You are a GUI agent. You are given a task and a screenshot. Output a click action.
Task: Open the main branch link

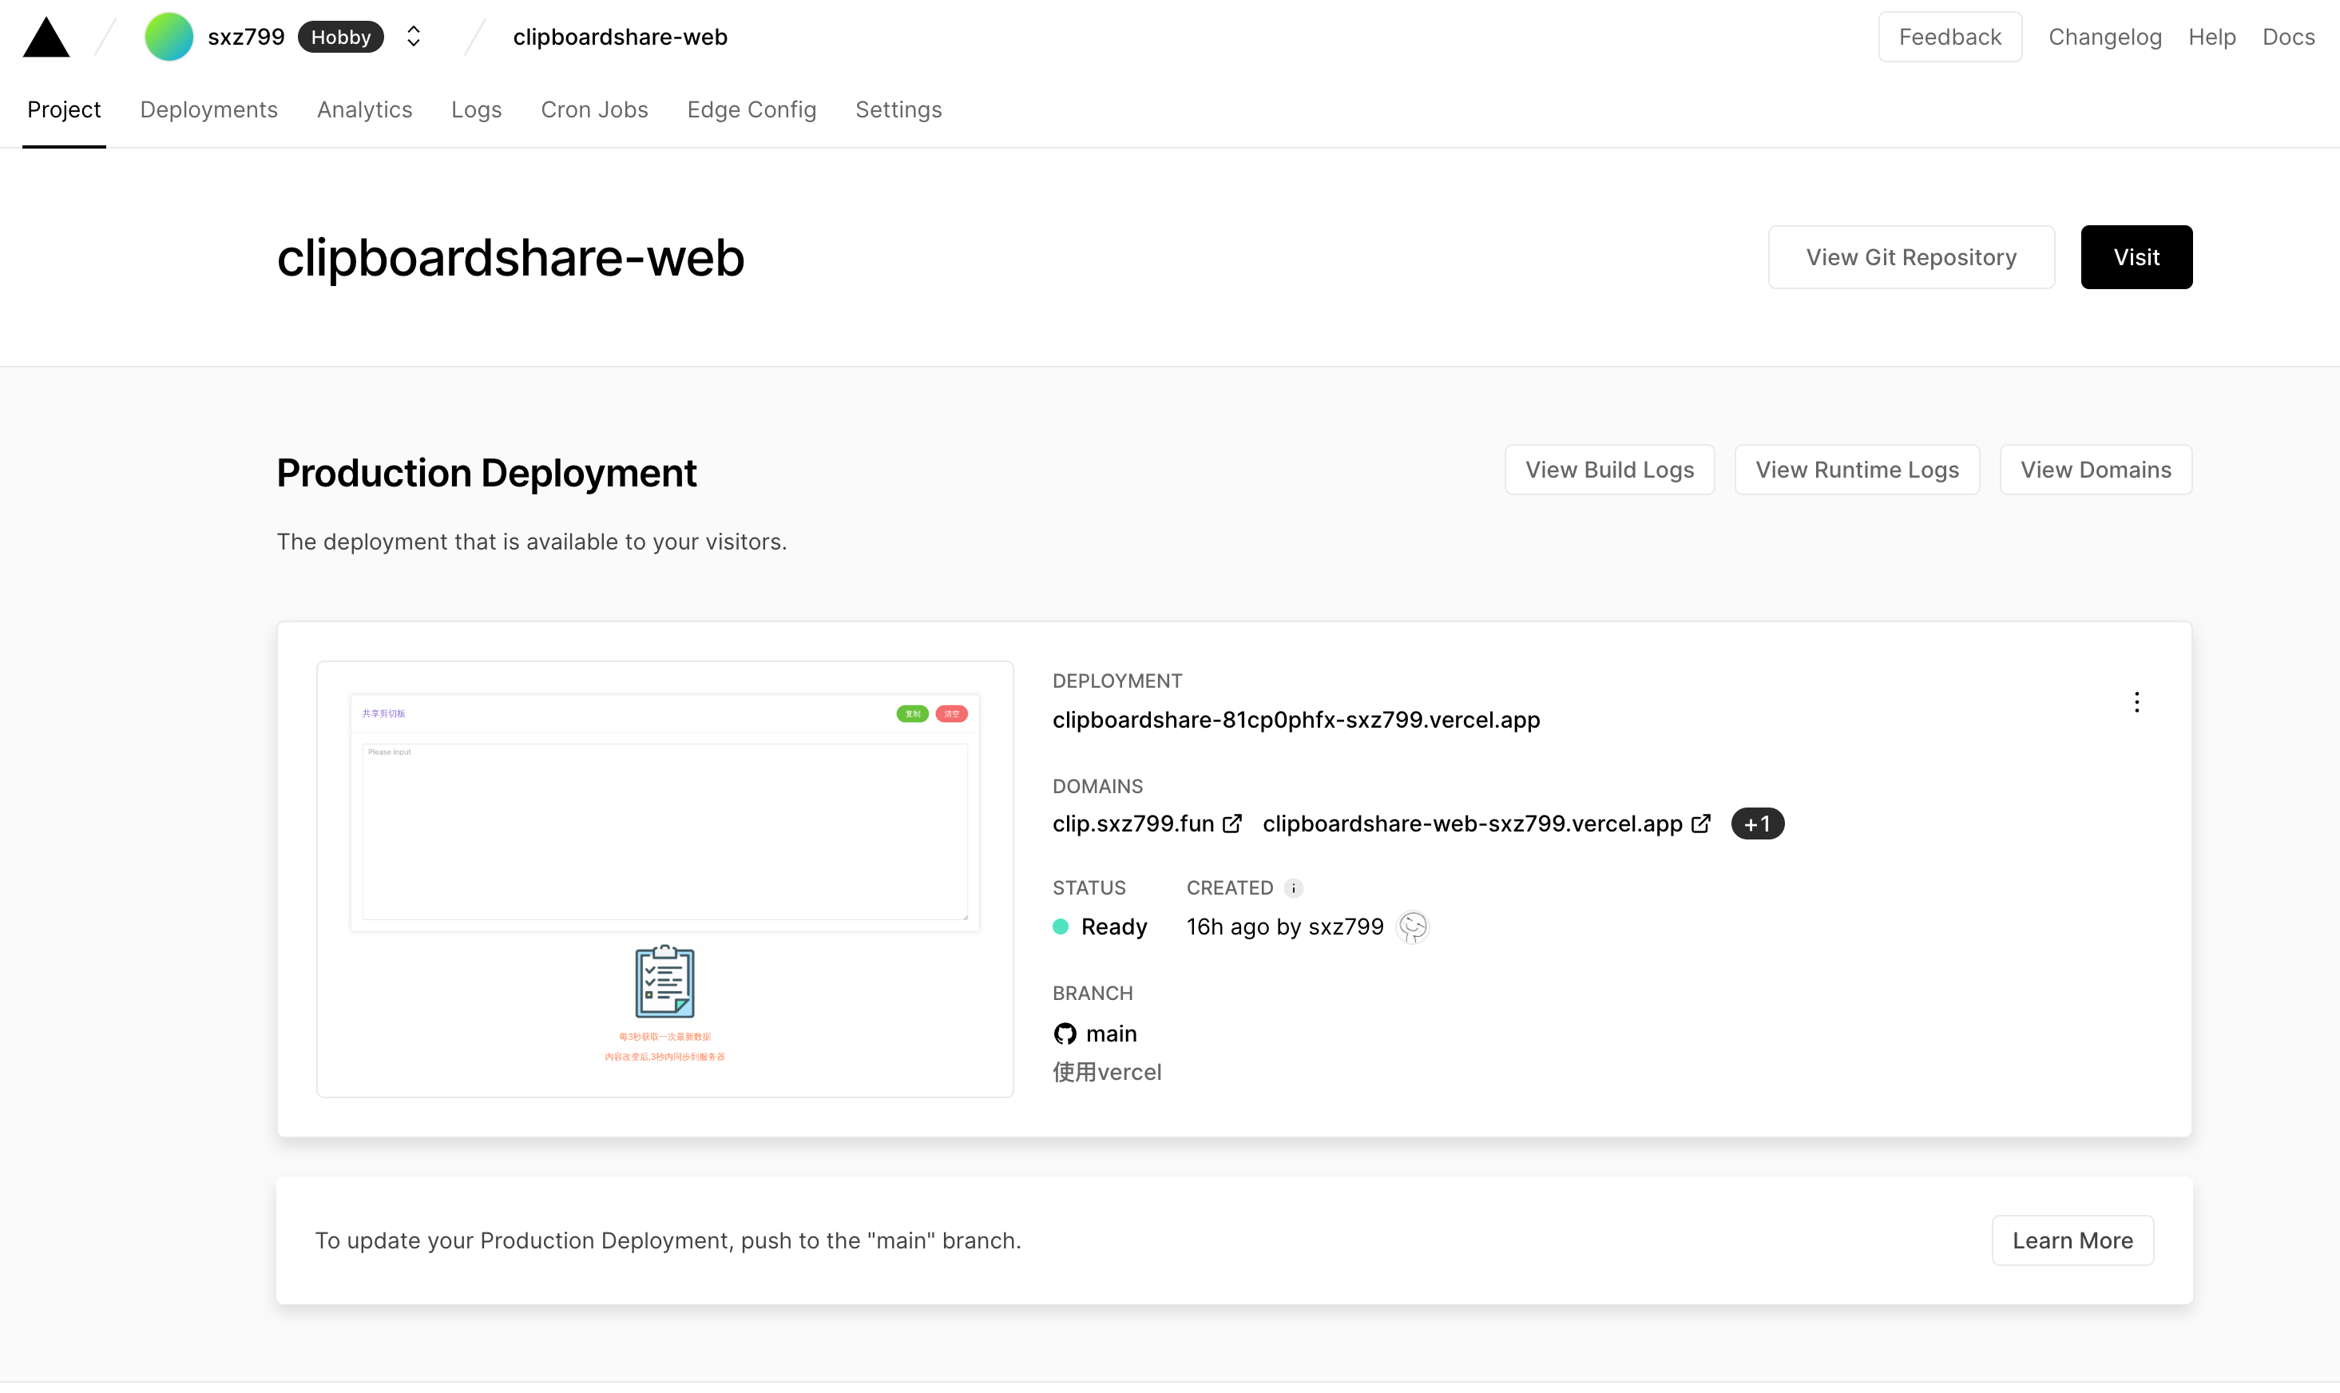1112,1034
